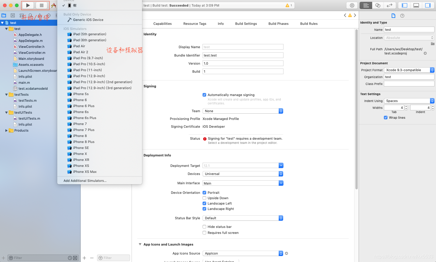This screenshot has width=436, height=262.
Task: Click the Run (play) button
Action: (28, 5)
